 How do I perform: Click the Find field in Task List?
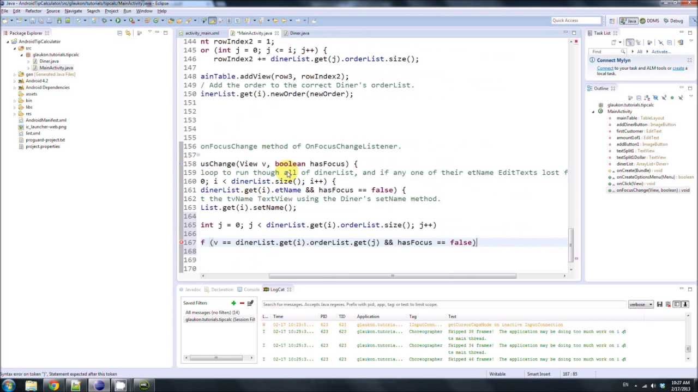click(x=607, y=52)
